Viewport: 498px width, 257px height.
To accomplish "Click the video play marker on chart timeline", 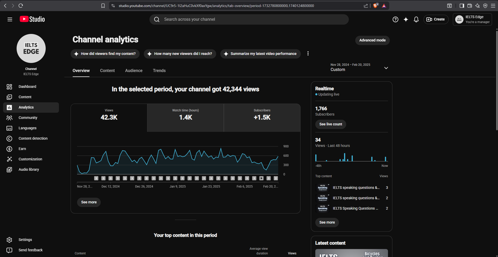I will click(262, 178).
